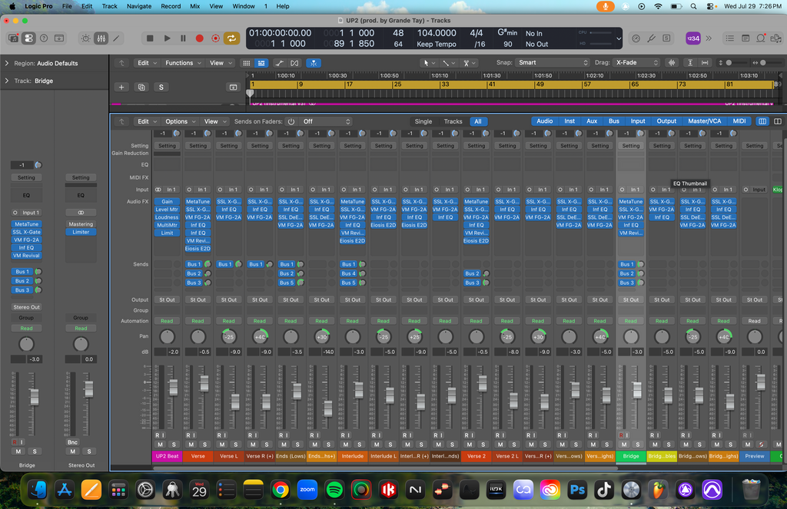Open the Mix menu
The height and width of the screenshot is (509, 787).
click(x=194, y=6)
